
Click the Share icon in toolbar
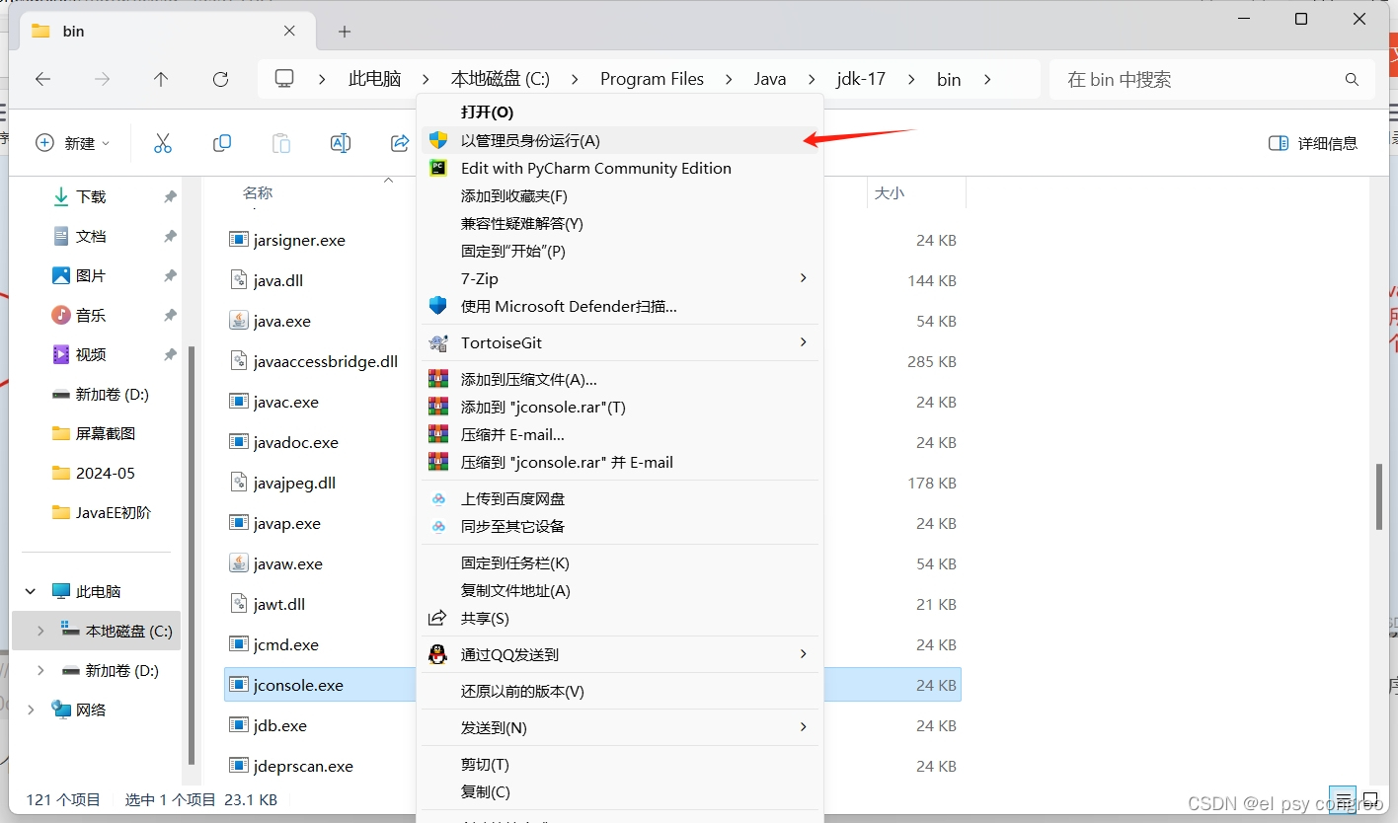pyautogui.click(x=400, y=143)
